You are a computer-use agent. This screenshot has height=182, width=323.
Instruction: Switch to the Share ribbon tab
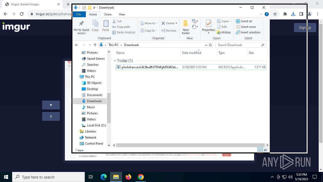[108, 14]
